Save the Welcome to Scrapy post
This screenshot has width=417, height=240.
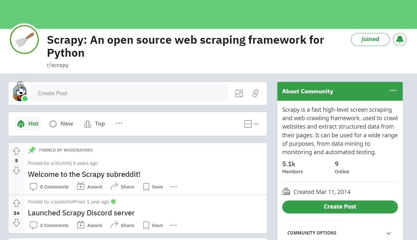point(153,187)
